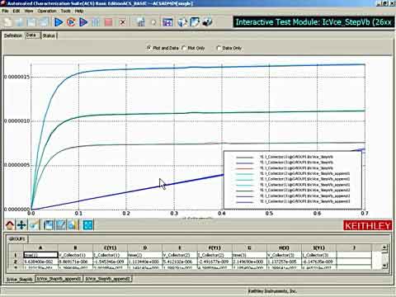Viewport: 396px width, 297px height.
Task: Select the pan cross-arrows plot tool
Action: coord(21,225)
